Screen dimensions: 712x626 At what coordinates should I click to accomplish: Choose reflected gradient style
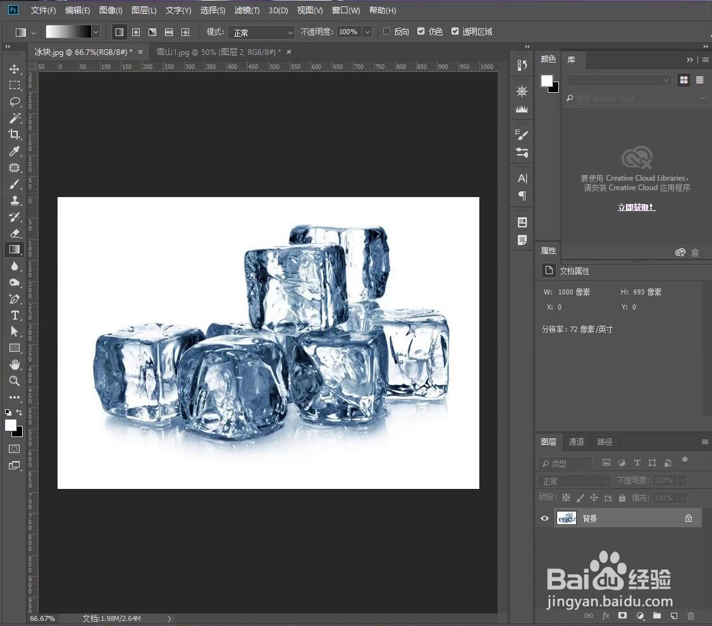tap(168, 32)
